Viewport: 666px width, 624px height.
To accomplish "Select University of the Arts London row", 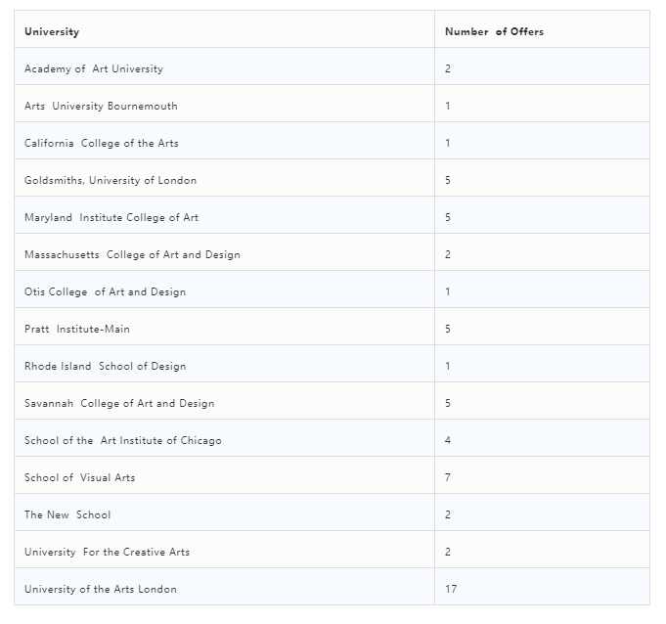I will (332, 587).
